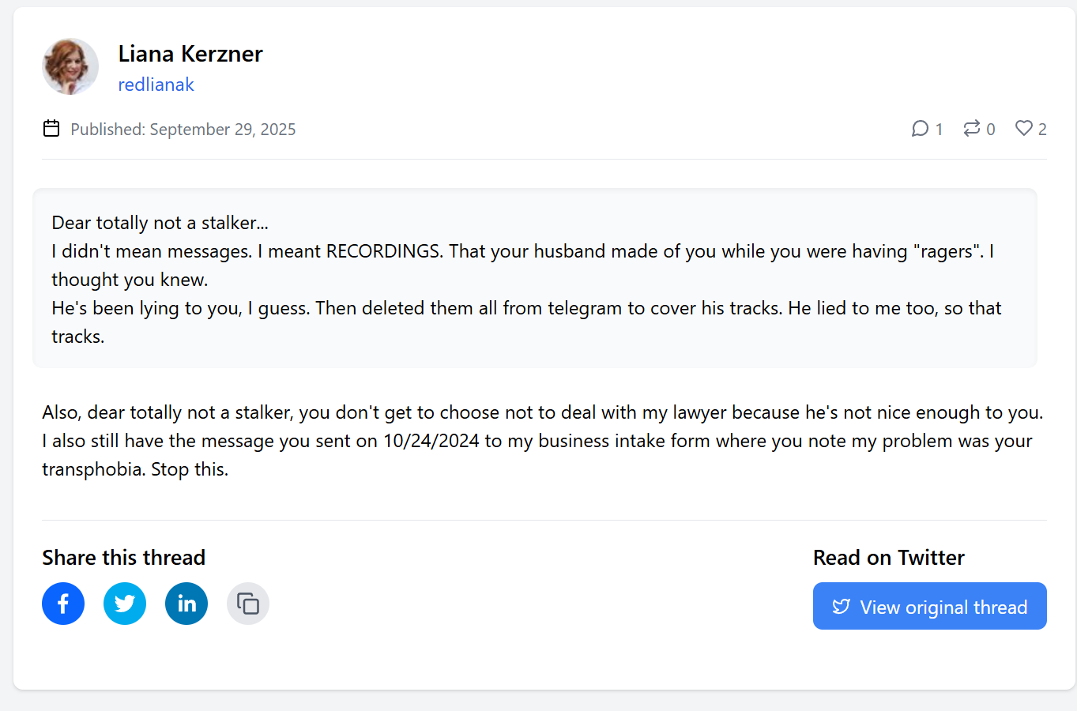Share thread on LinkedIn icon
Viewport: 1077px width, 711px height.
pos(186,604)
